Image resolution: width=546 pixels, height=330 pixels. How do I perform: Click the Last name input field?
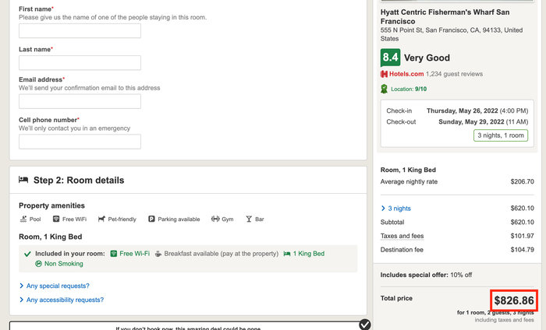point(80,63)
